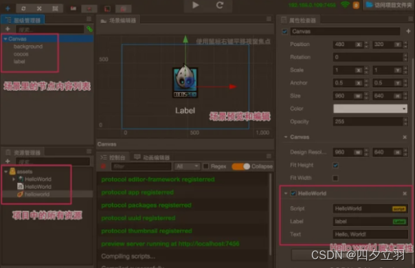Screen dimensions: 415x268
Task: Click the wifi connection icon
Action: 345,5
